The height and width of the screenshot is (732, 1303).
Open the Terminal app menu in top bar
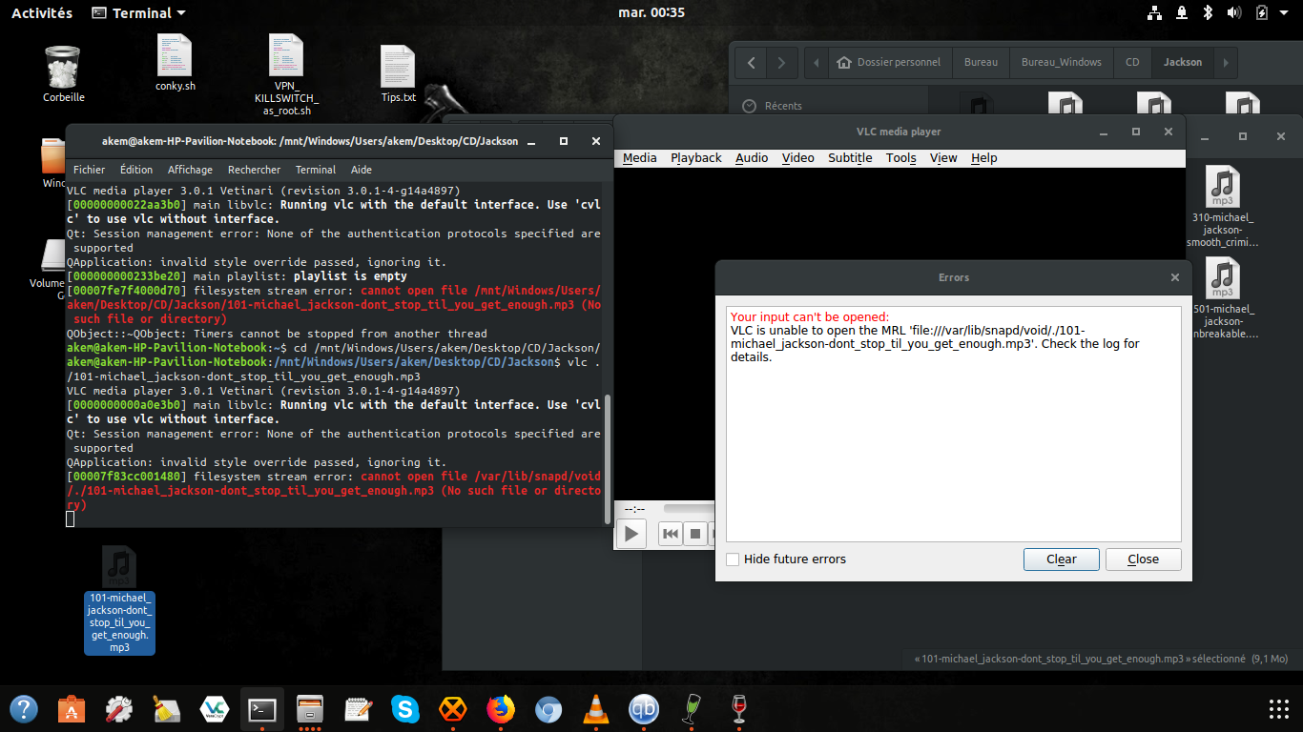click(138, 13)
